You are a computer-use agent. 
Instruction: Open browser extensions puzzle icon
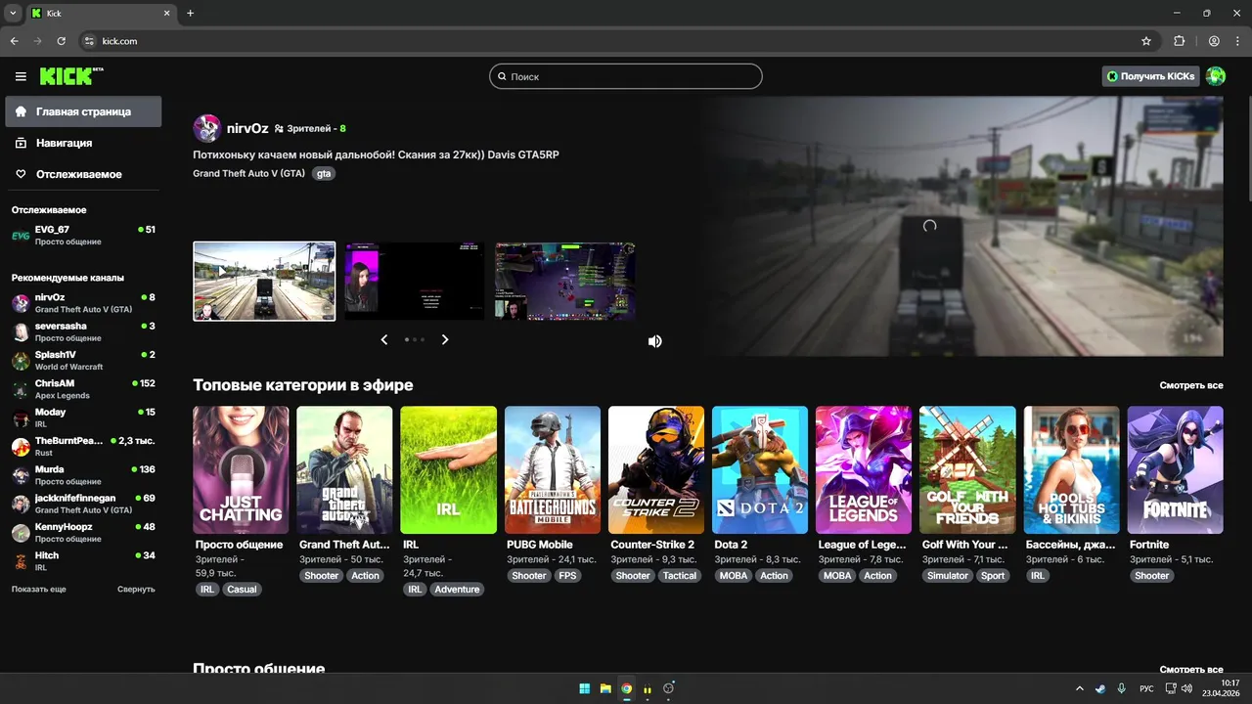1179,41
